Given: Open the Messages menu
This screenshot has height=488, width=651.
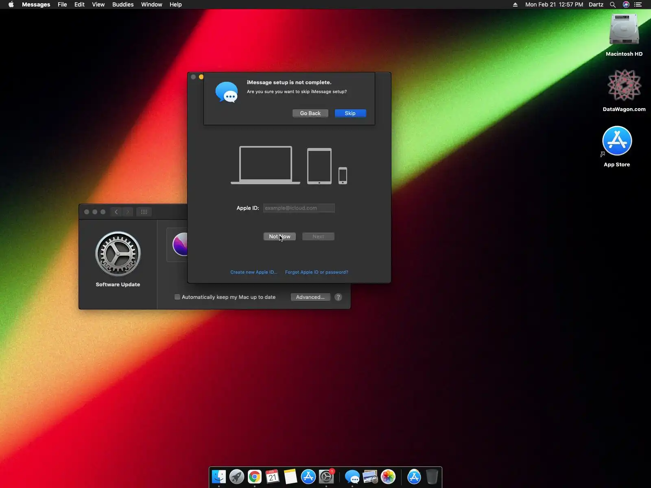Looking at the screenshot, I should [x=36, y=4].
